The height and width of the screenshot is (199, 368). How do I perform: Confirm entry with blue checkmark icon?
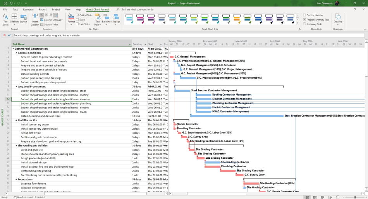[x=9, y=35]
